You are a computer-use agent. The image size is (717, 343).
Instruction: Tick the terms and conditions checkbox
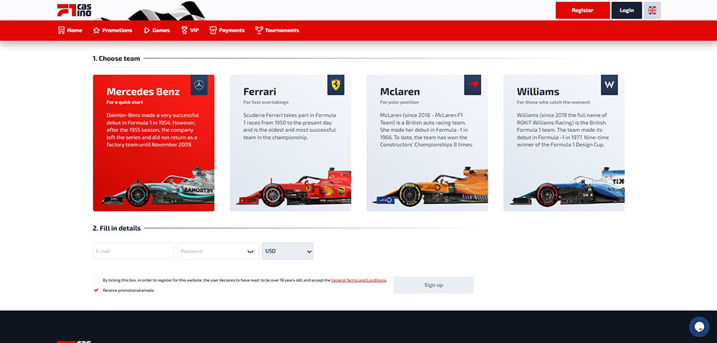tap(96, 280)
